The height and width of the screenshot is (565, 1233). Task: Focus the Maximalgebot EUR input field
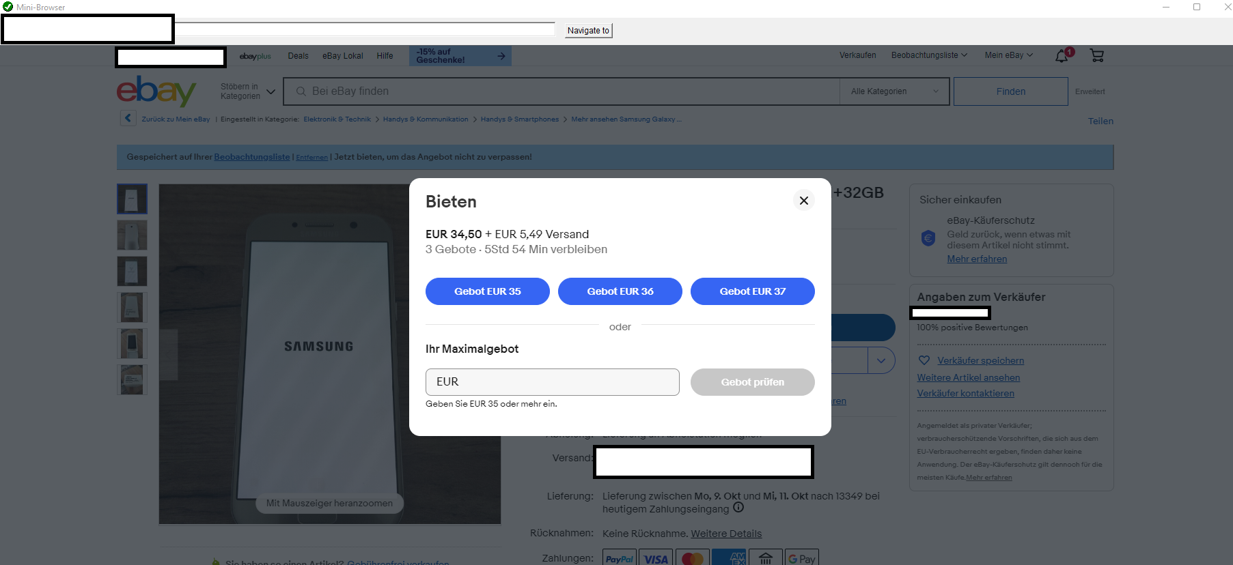pos(552,382)
